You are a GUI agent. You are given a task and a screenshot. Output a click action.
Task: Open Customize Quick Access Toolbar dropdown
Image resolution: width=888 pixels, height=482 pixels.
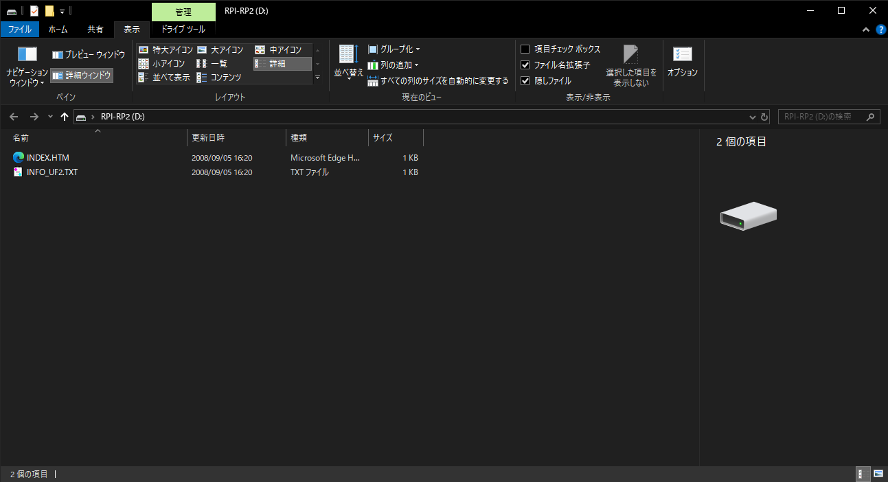point(62,12)
